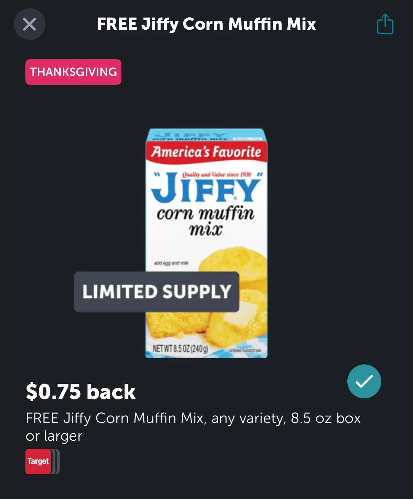The width and height of the screenshot is (413, 499).
Task: Tap the America's Favorite red banner on the box
Action: tap(206, 152)
